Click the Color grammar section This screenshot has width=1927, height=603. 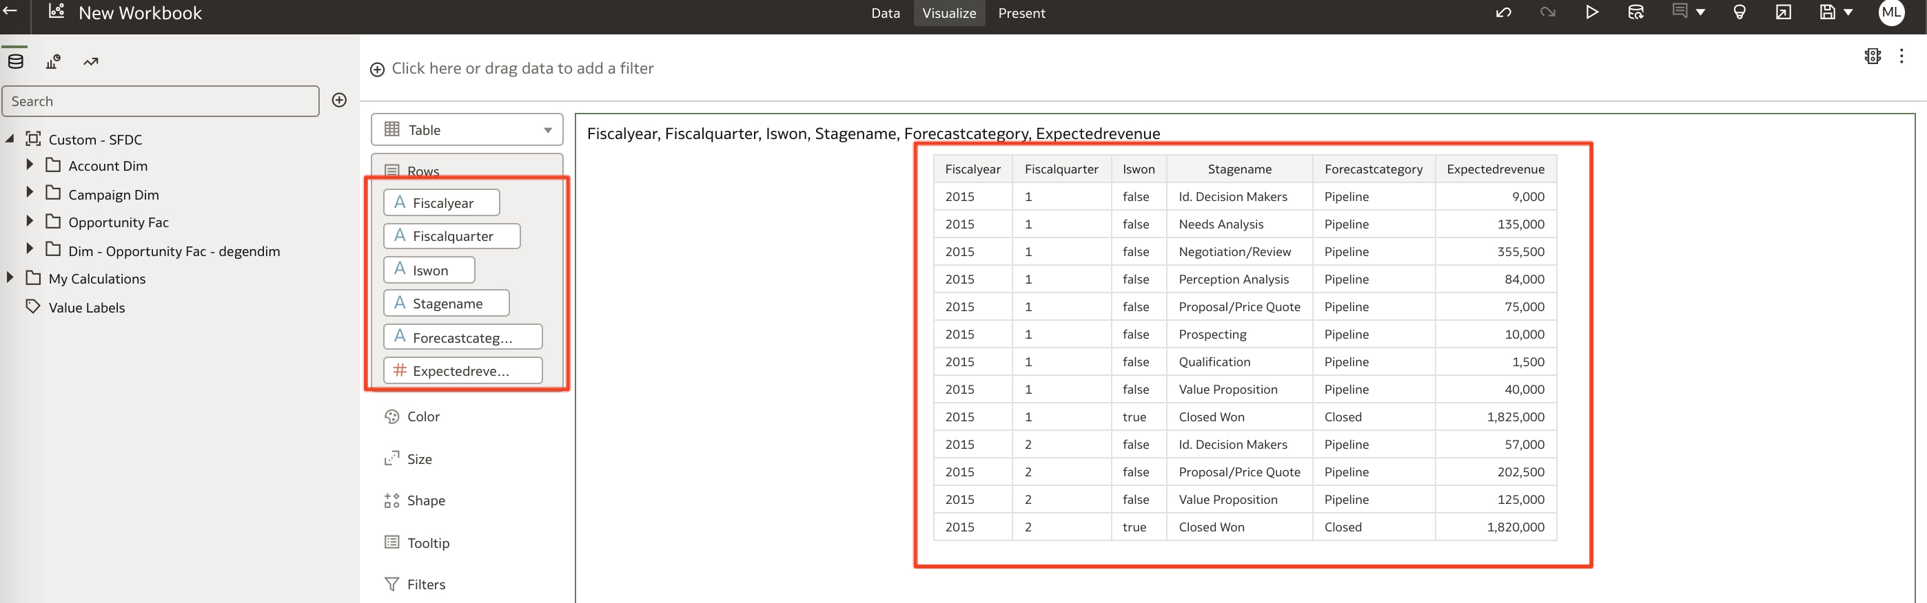[422, 416]
